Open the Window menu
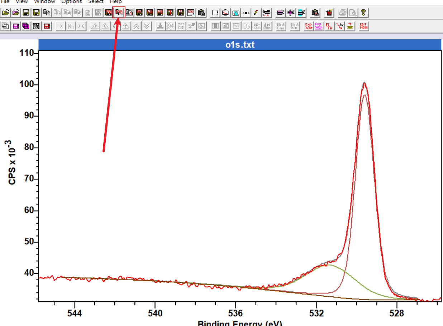Viewport: 443px width, 326px height. [45, 2]
